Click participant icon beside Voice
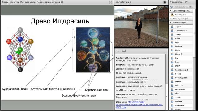The image size is (198, 111). tap(172, 97)
